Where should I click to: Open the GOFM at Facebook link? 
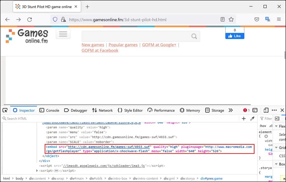100,51
